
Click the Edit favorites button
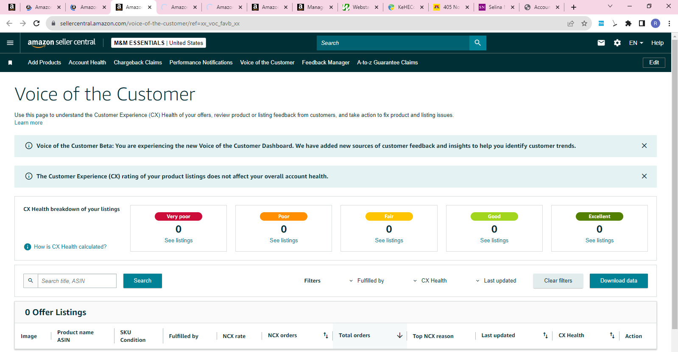(654, 62)
